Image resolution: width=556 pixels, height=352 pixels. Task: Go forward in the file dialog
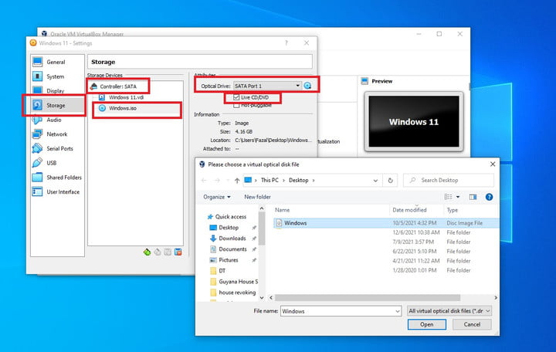pyautogui.click(x=217, y=181)
